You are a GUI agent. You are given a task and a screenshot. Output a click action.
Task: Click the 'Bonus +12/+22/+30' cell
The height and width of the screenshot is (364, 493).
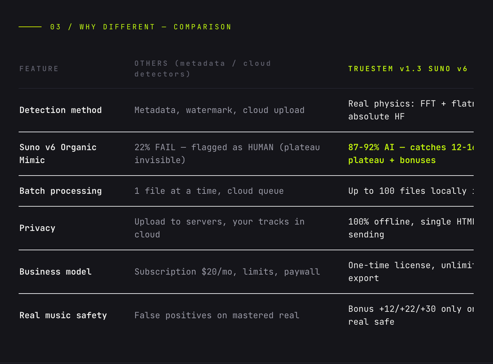pyautogui.click(x=411, y=316)
